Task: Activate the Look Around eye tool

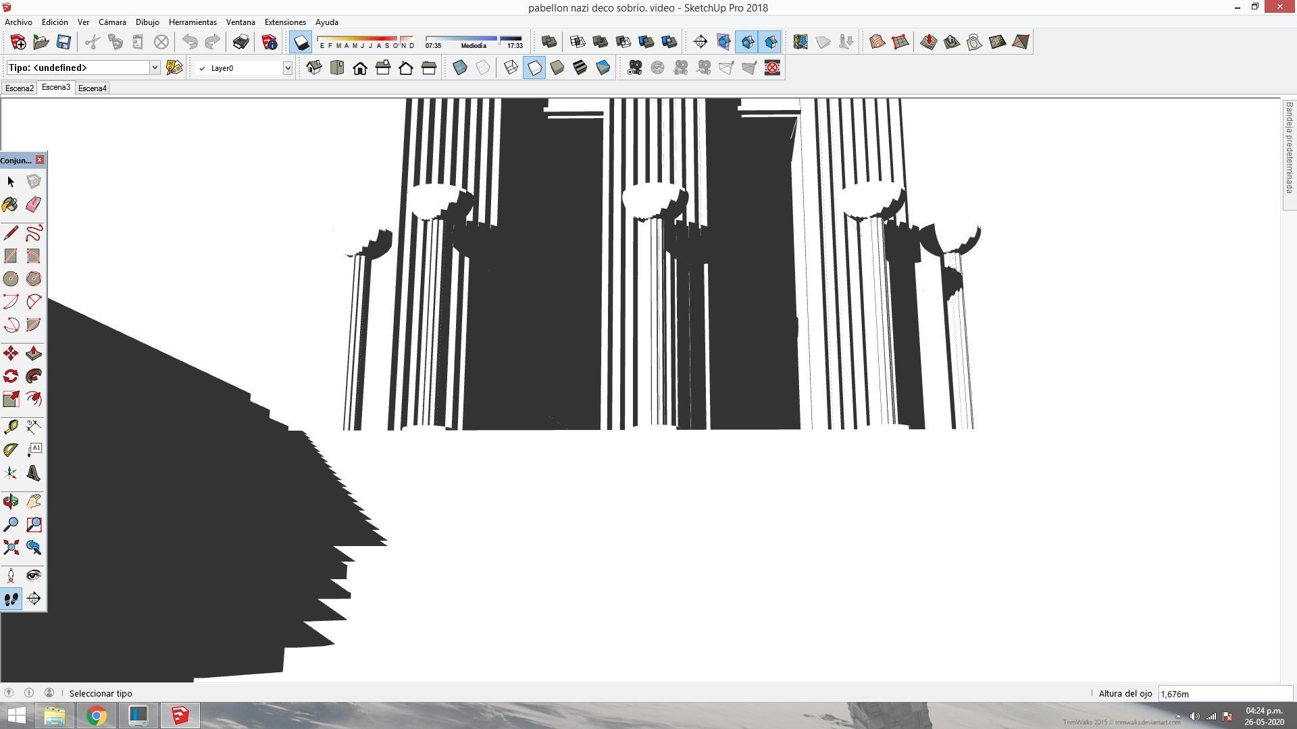Action: click(x=33, y=576)
